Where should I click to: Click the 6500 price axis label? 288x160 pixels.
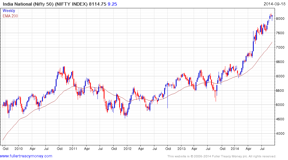(280, 62)
